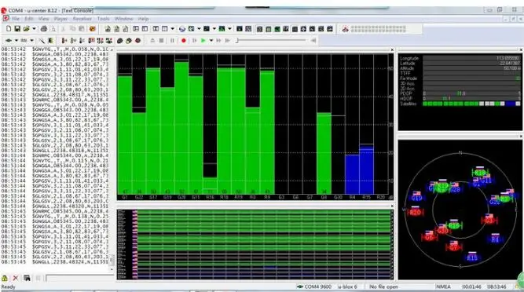Click the single step playback button
This screenshot has height=292, width=524.
[x=195, y=40]
